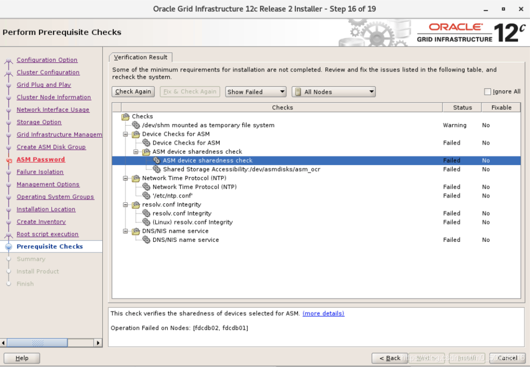Click gear icon of Device Checks for ASM failed row
The width and height of the screenshot is (530, 367).
(146, 143)
